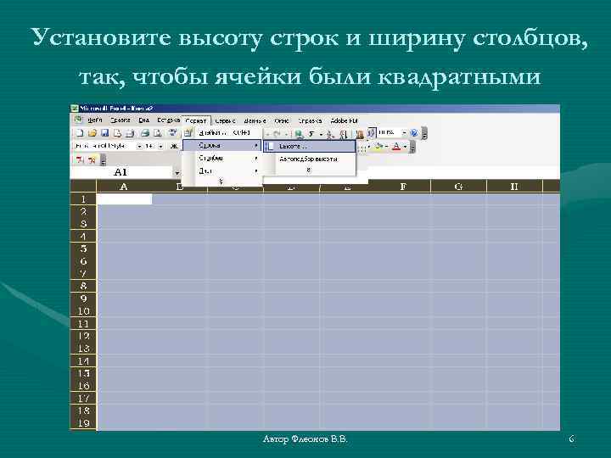This screenshot has height=458, width=611.
Task: Select row 1 header
Action: (83, 199)
